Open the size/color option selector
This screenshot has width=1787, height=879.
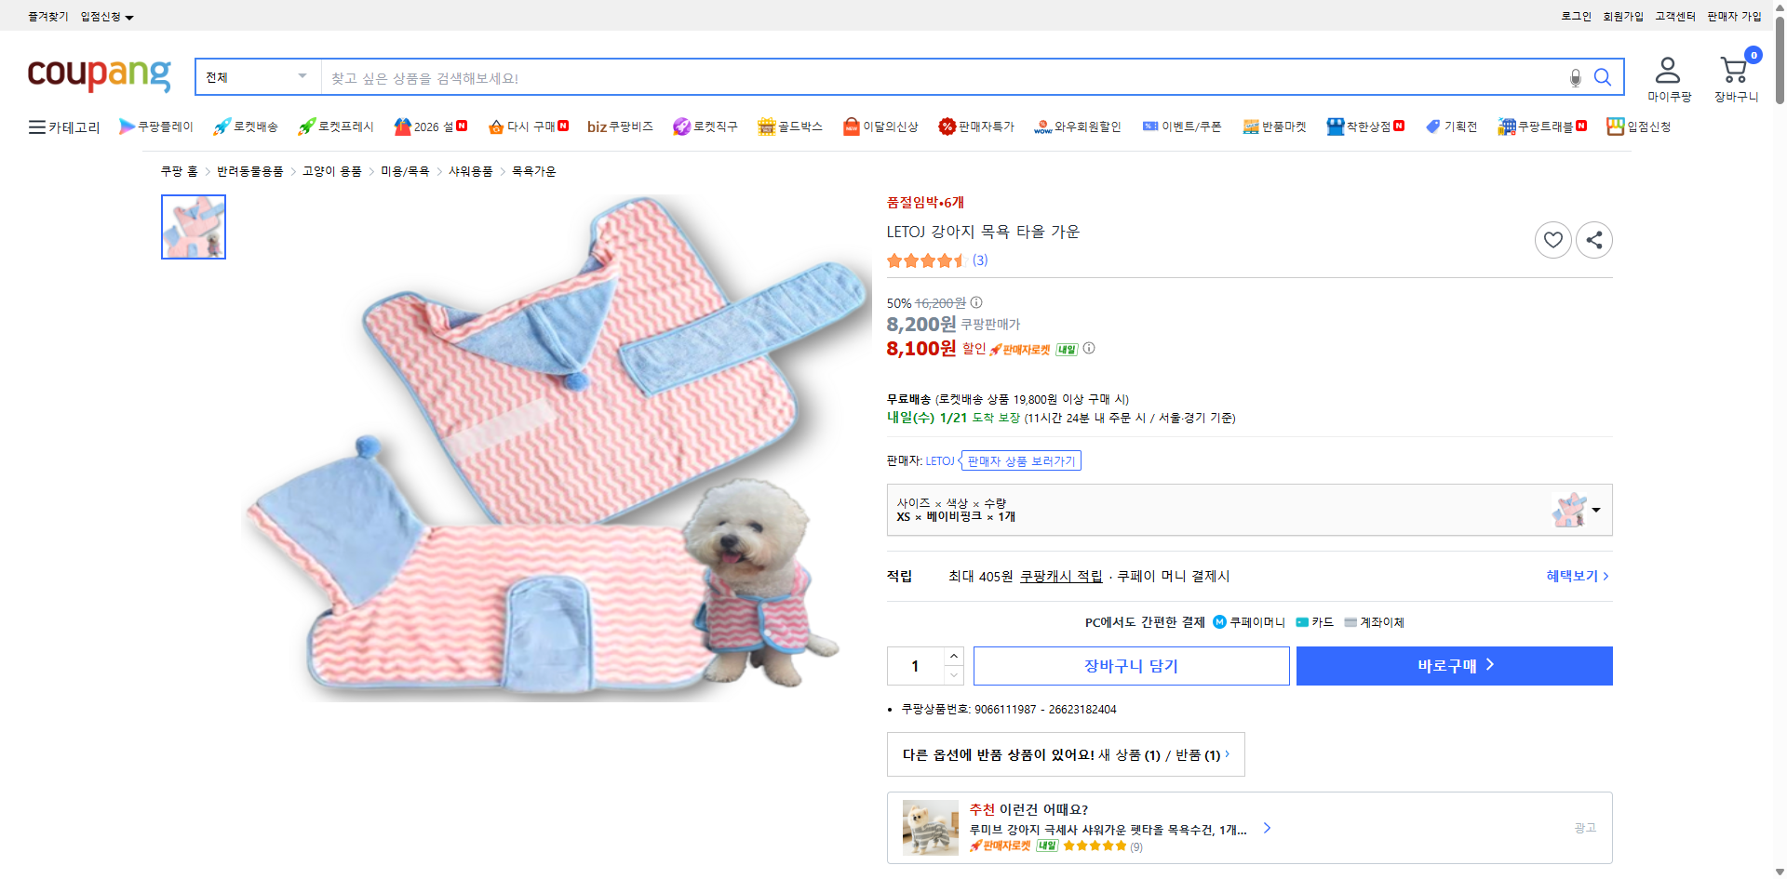click(1249, 510)
